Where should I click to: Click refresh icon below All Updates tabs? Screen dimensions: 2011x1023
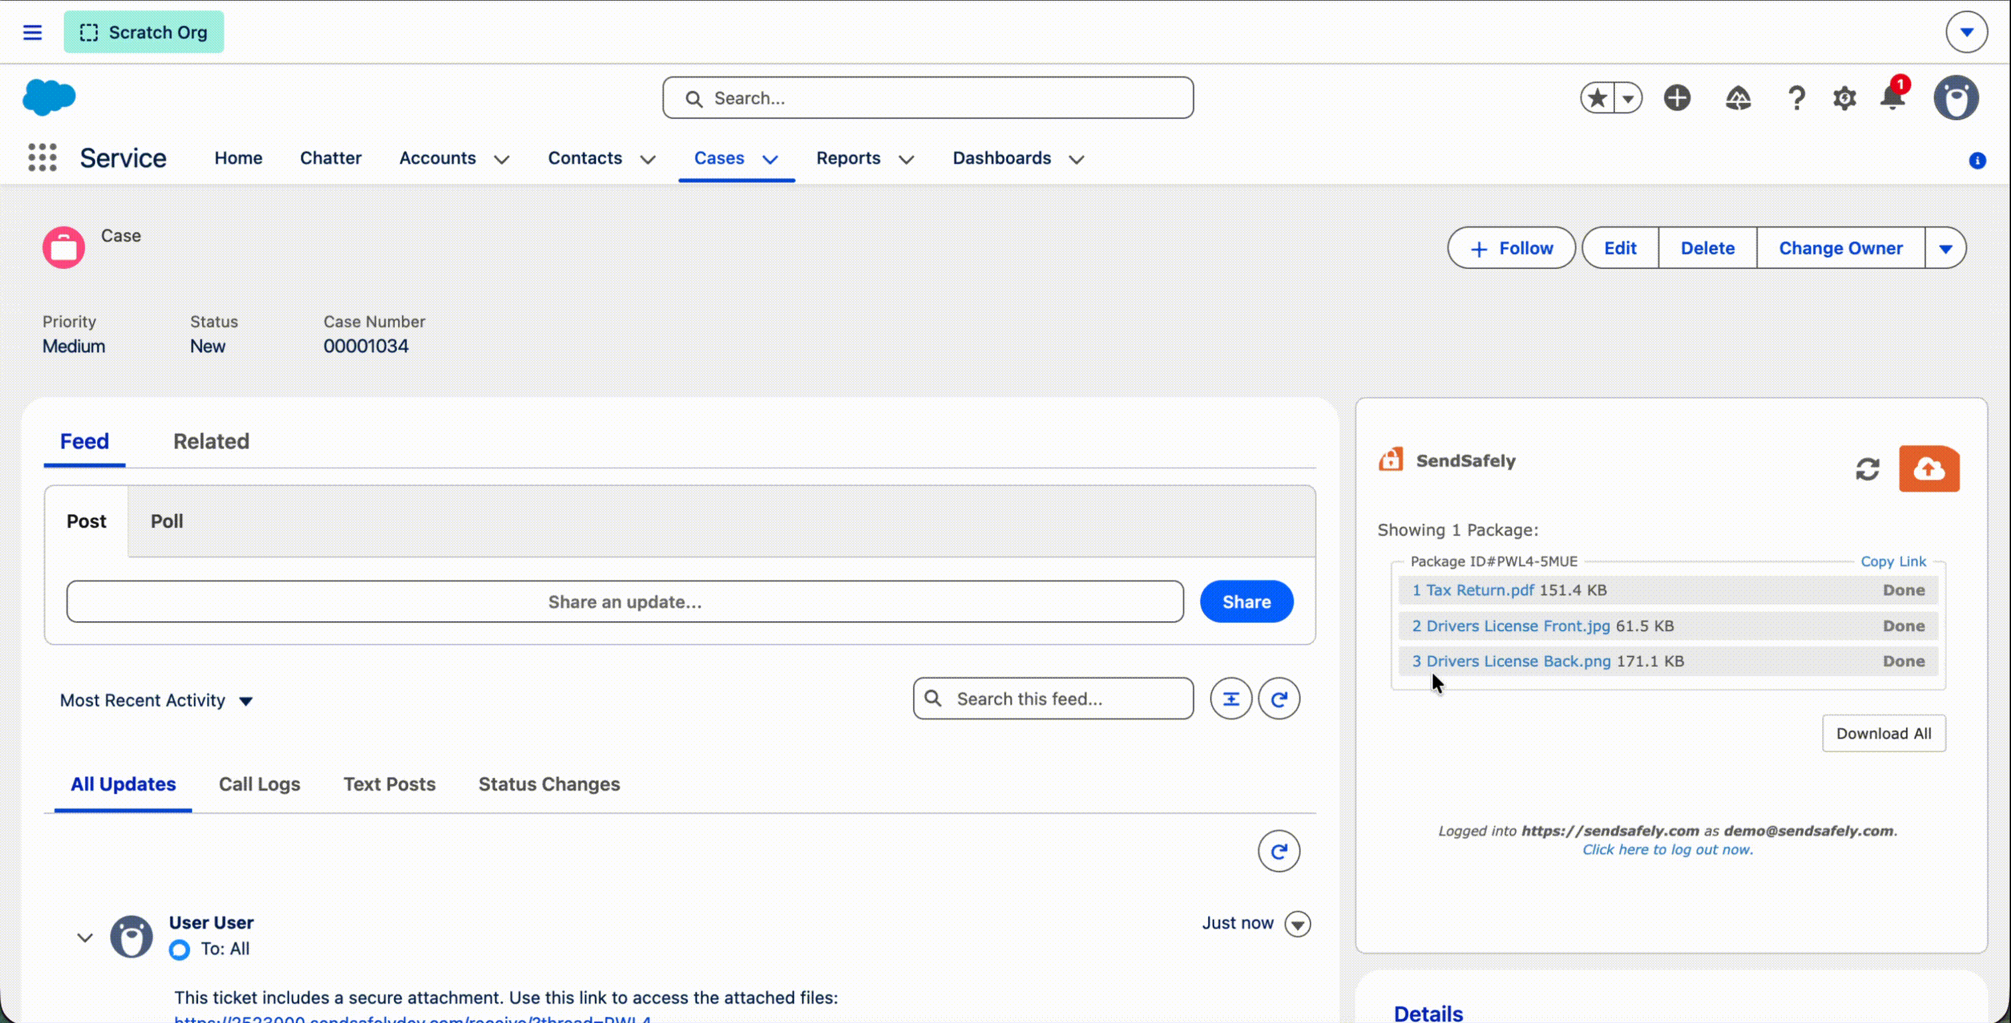coord(1278,852)
